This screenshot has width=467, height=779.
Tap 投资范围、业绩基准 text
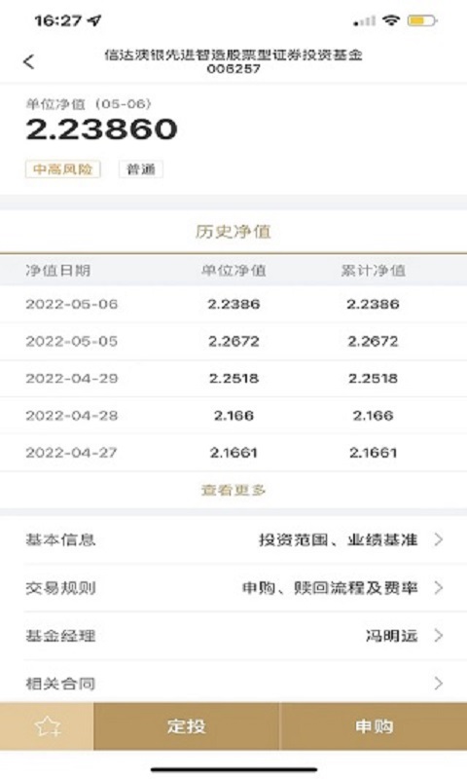coord(338,539)
